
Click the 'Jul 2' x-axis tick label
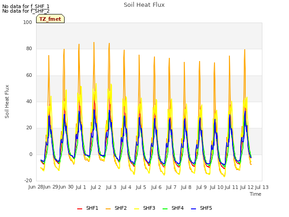96,187
